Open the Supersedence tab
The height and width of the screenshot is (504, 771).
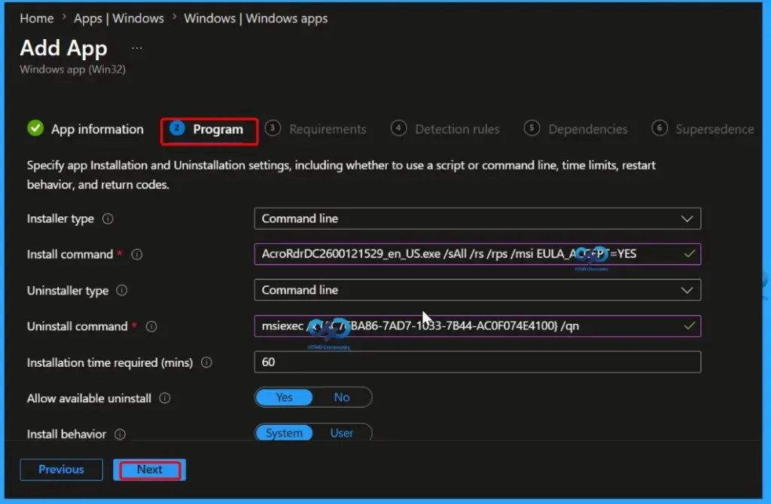point(703,129)
